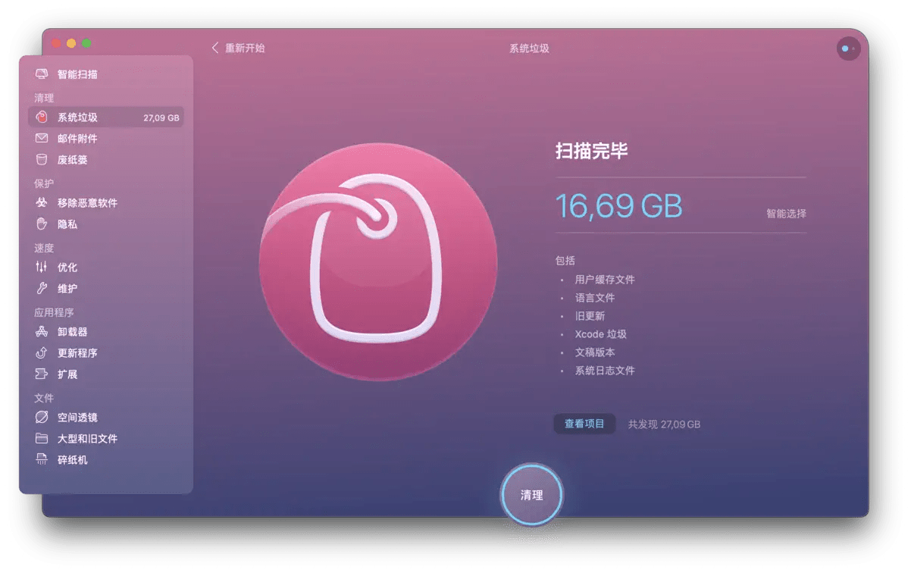The image size is (911, 573).
Task: Click the 卸载器 icon
Action: click(x=42, y=332)
